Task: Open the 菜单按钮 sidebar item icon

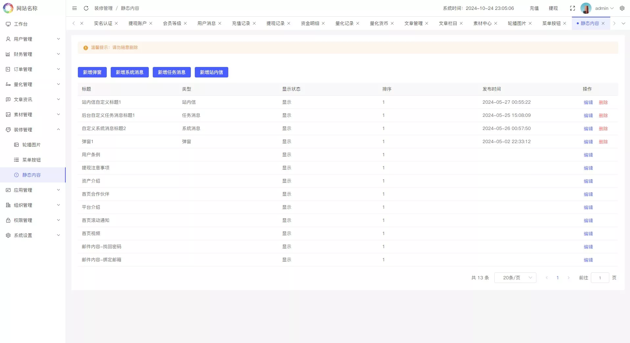Action: (16, 160)
